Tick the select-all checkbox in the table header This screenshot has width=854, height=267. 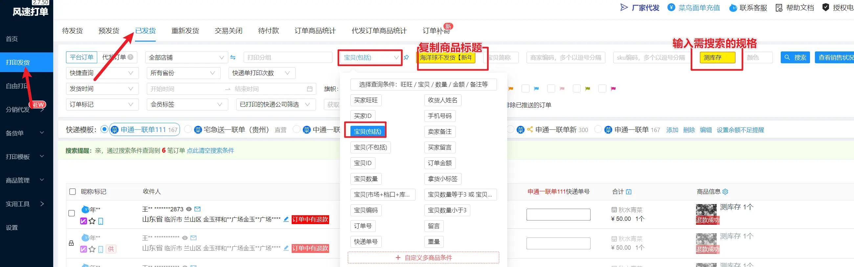pyautogui.click(x=72, y=192)
